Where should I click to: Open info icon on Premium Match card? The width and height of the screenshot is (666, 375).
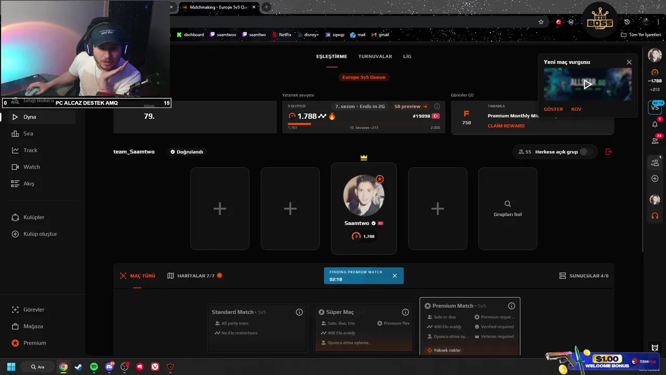click(511, 306)
